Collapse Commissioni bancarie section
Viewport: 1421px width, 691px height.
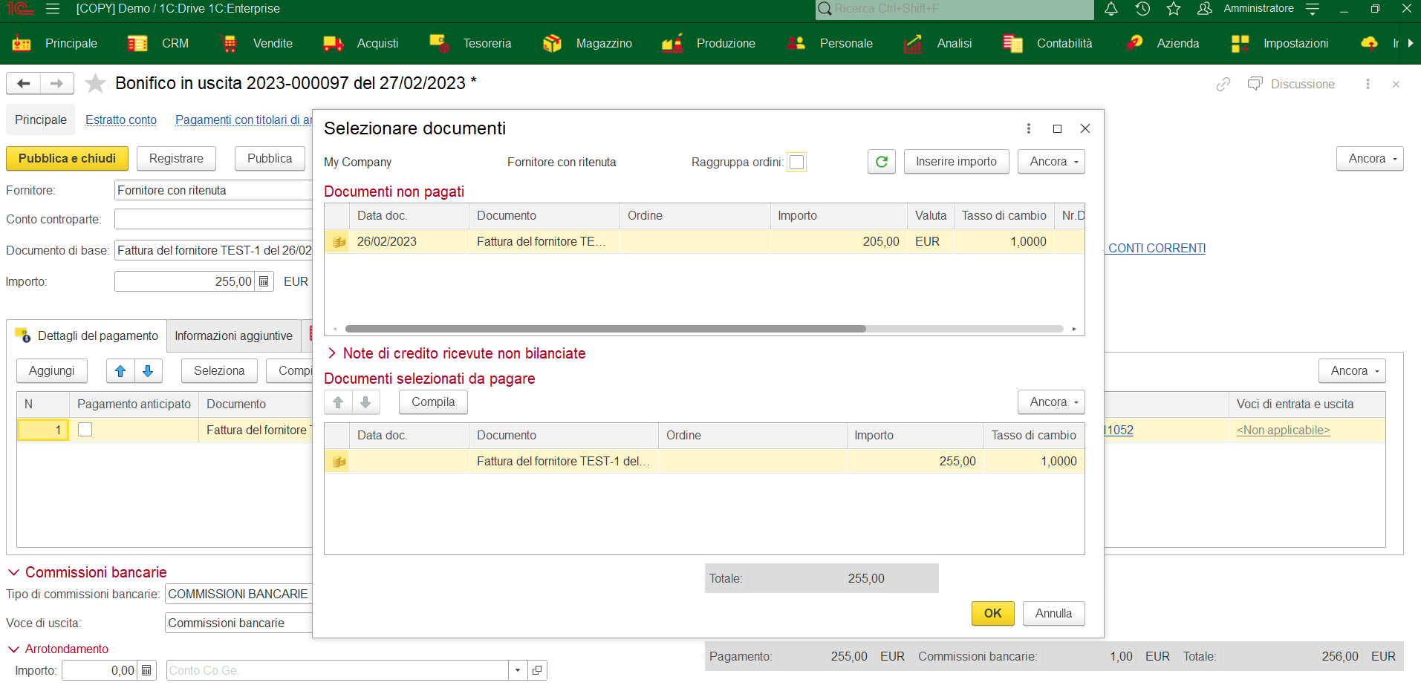13,572
